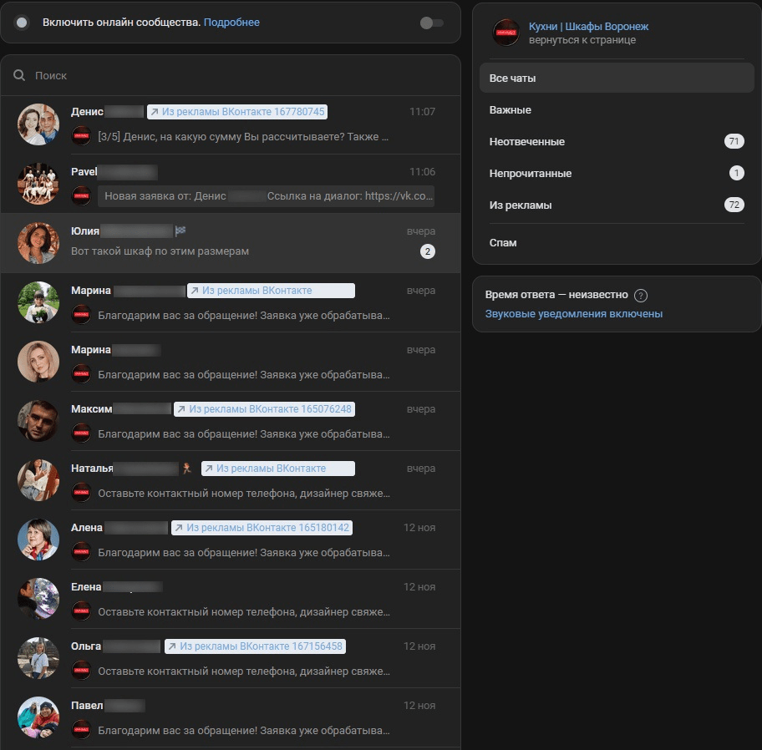Click sender logo in Денис message preview
Screen dimensions: 762x750
(82, 136)
